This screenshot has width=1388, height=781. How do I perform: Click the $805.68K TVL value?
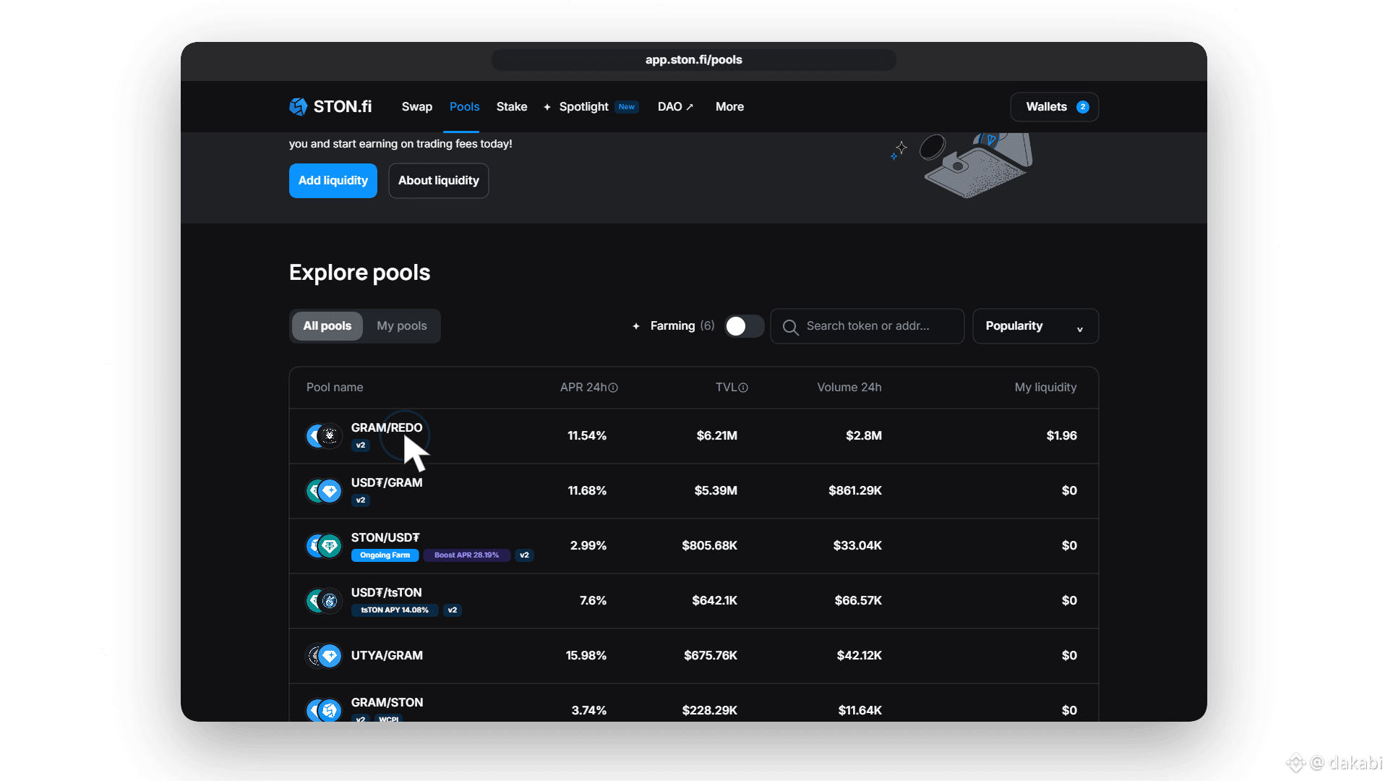pyautogui.click(x=710, y=546)
